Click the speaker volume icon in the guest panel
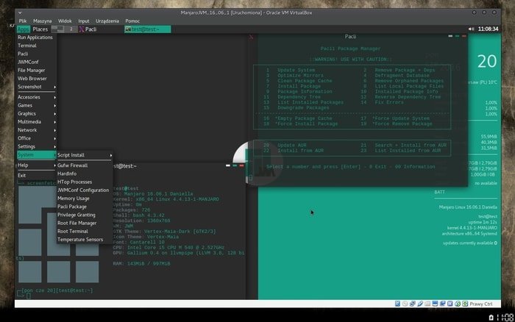The height and width of the screenshot is (322, 515). [472, 29]
